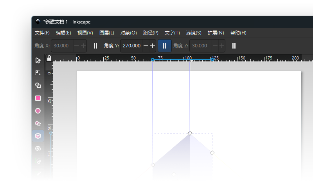Viewport: 313px width, 182px height.
Task: Decrease angle Y with minus button
Action: (x=146, y=46)
